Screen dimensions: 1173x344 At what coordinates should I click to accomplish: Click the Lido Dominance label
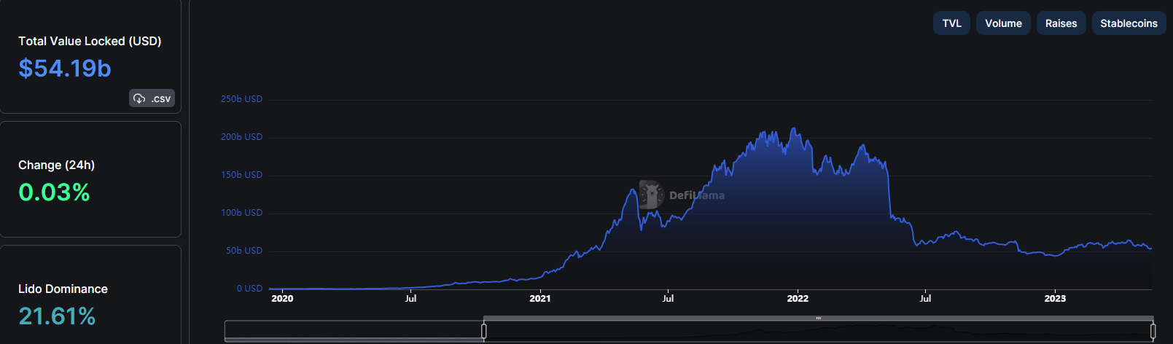[63, 289]
